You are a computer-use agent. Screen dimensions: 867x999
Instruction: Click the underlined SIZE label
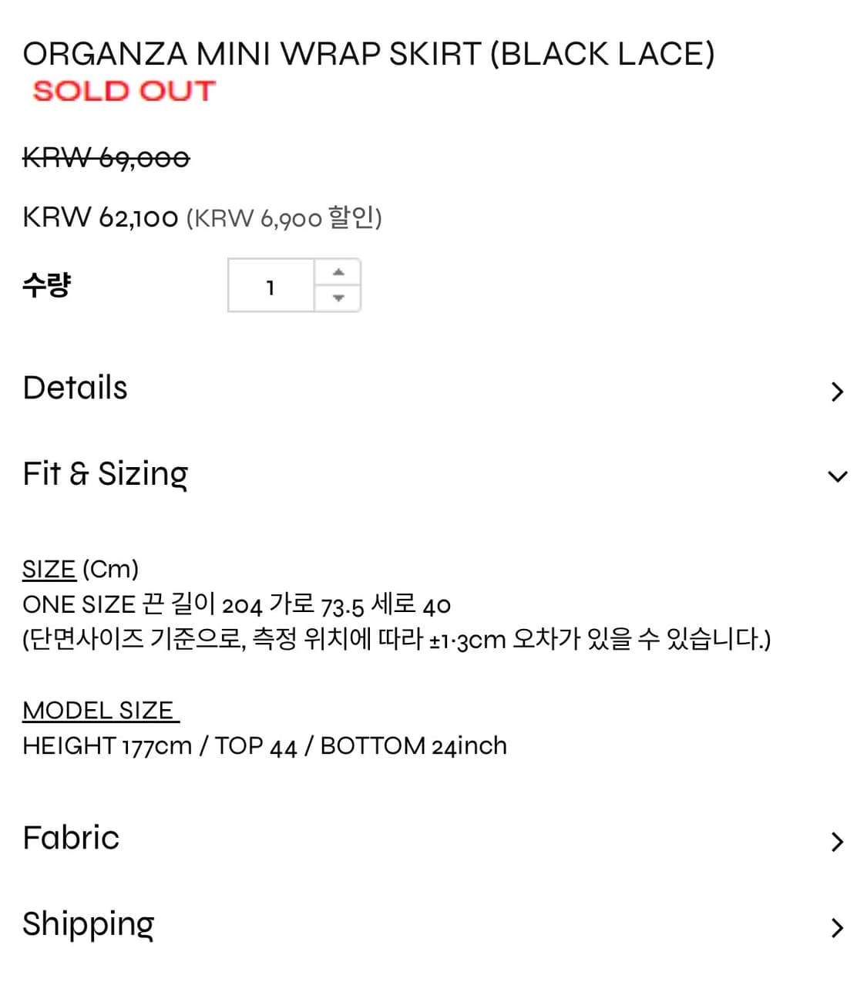click(49, 570)
